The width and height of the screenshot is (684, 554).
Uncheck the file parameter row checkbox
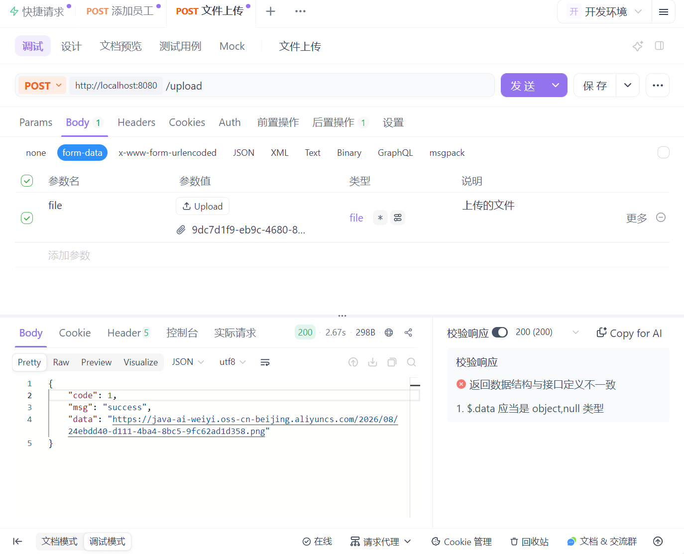(x=27, y=218)
